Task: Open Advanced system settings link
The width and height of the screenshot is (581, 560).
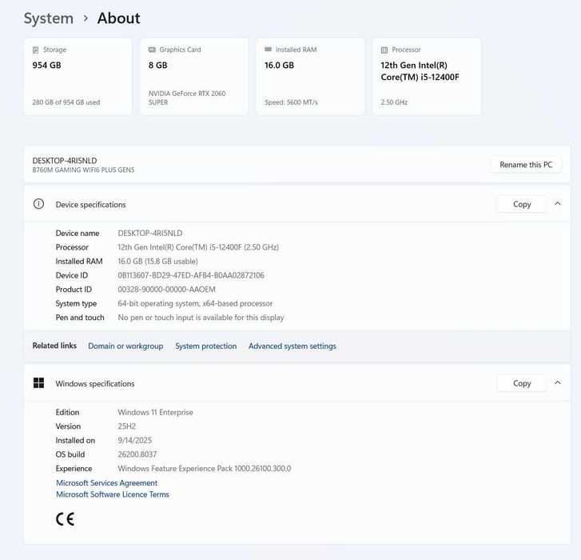Action: [292, 346]
